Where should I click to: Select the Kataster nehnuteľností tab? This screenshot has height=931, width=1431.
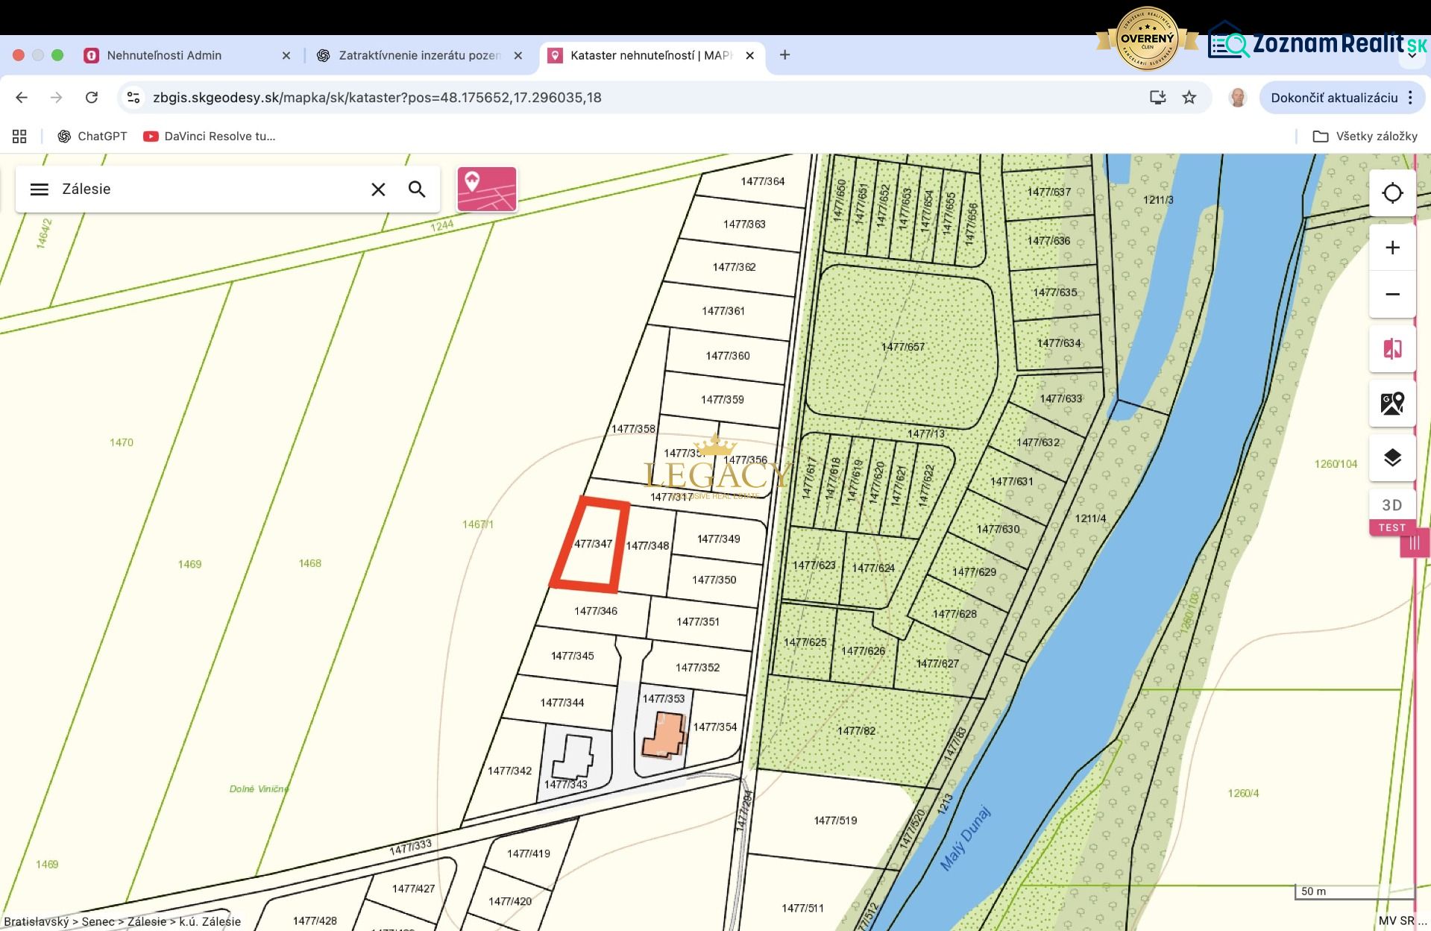[x=652, y=55]
